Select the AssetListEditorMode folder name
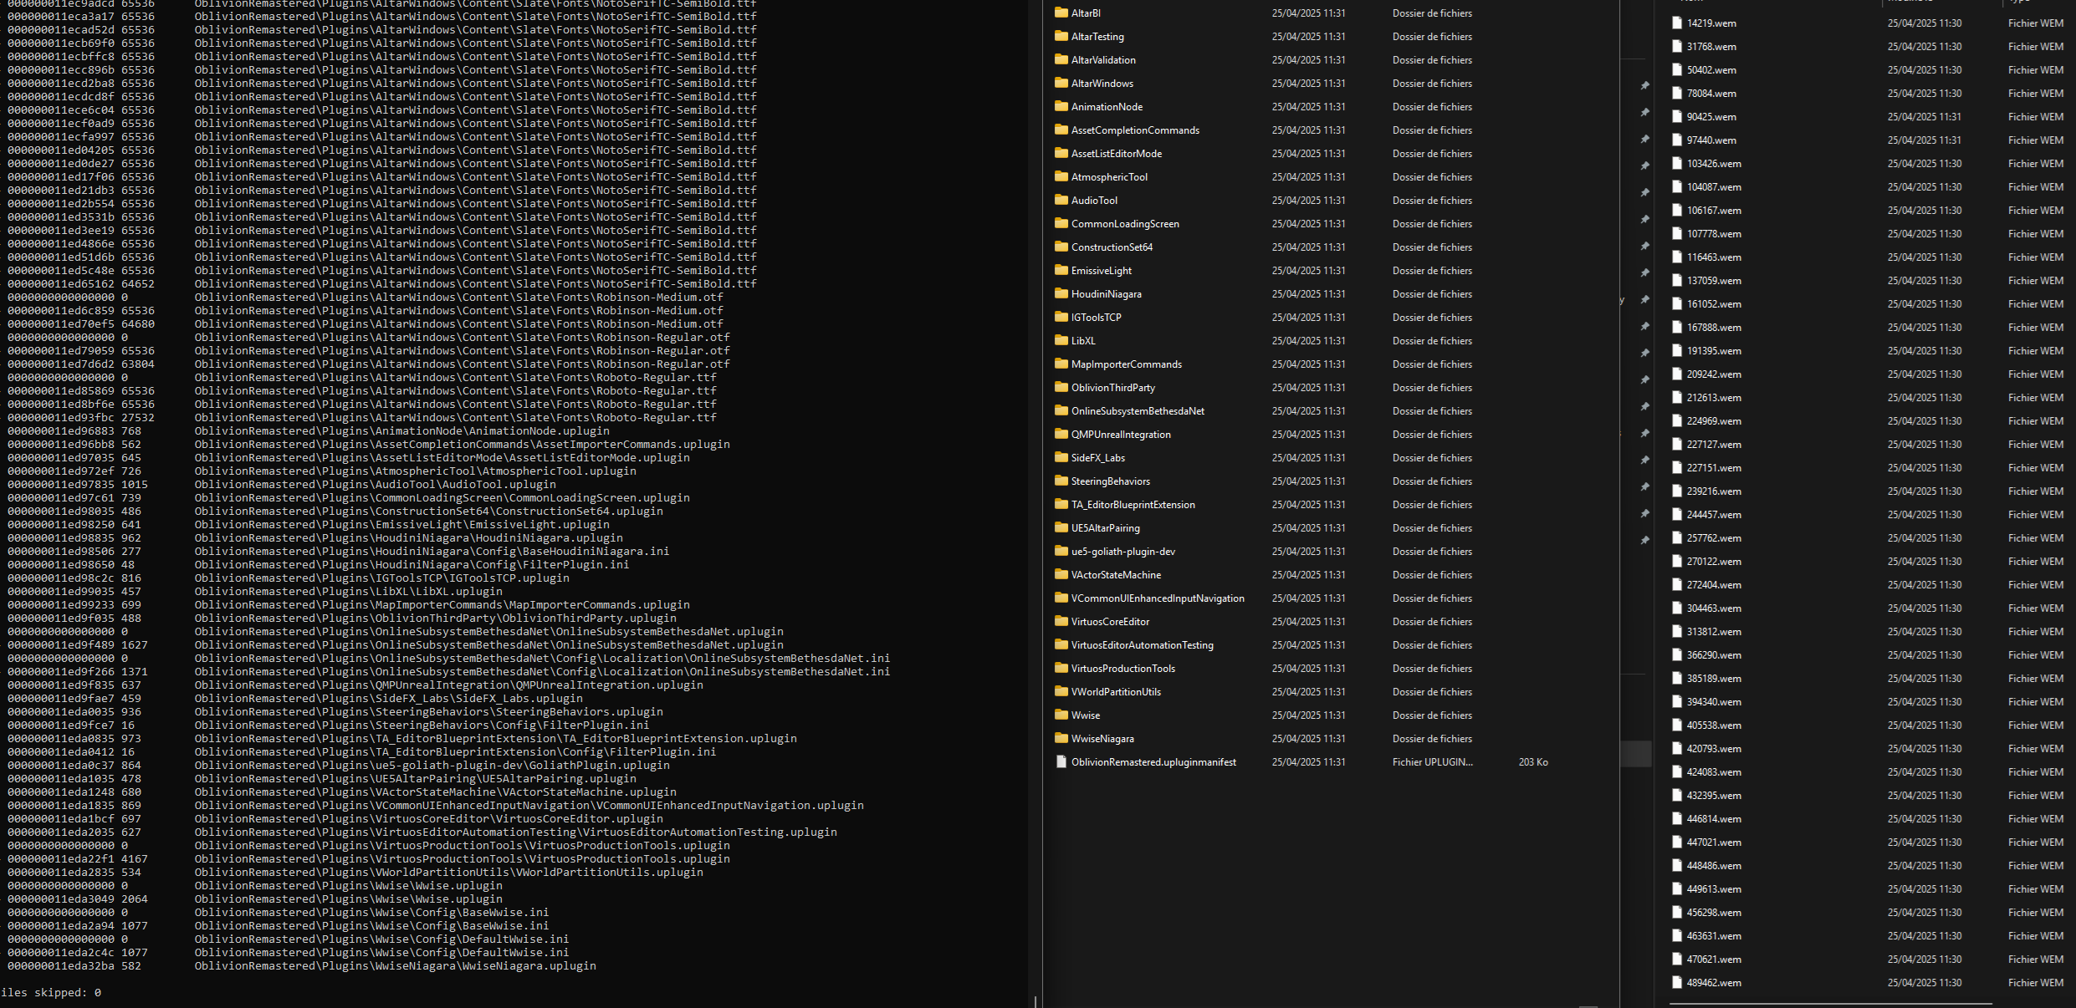 1117,154
